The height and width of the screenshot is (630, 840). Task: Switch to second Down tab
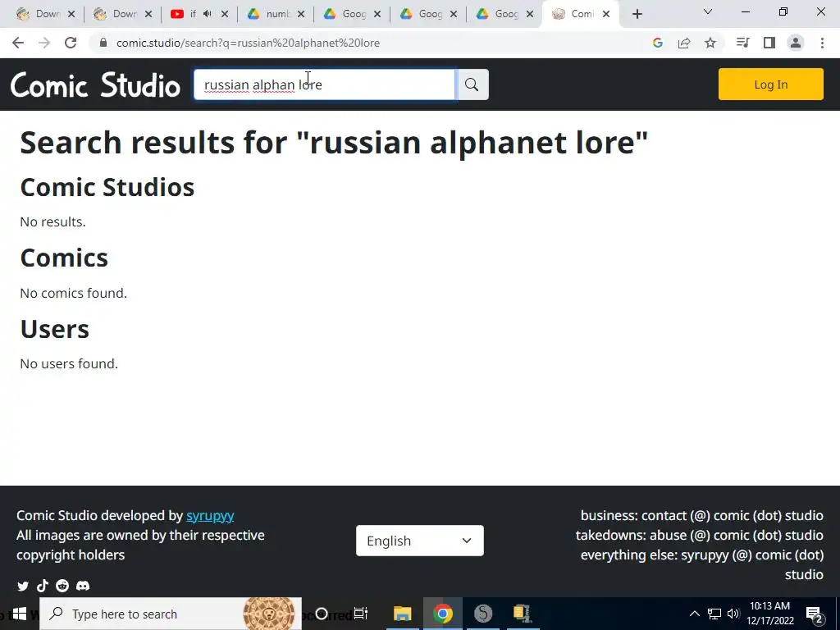(x=123, y=15)
